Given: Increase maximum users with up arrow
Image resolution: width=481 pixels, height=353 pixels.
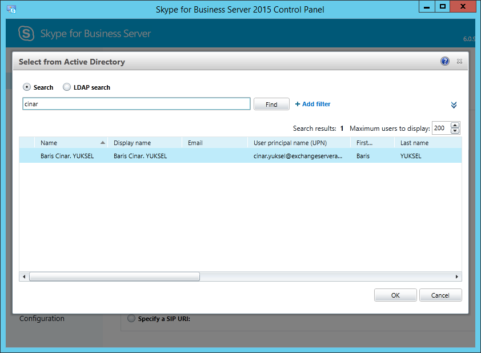Looking at the screenshot, I should (455, 125).
